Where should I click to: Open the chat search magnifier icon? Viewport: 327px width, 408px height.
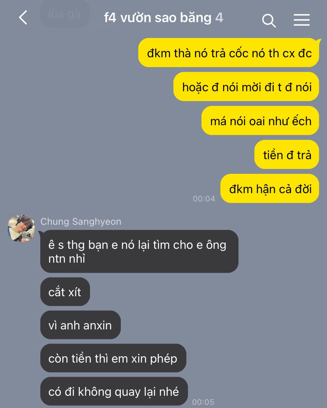pos(269,21)
